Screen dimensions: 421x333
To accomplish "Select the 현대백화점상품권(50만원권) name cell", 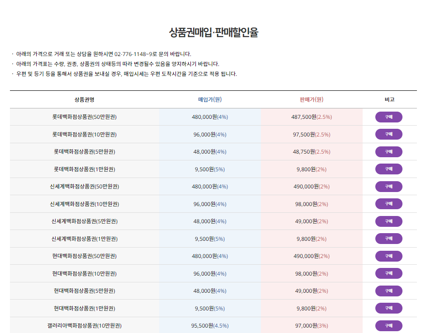I will [x=84, y=256].
